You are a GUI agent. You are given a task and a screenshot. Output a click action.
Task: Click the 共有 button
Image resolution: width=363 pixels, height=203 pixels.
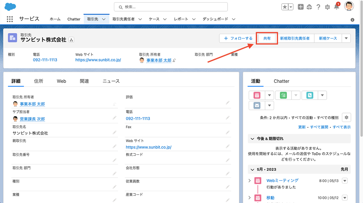267,38
